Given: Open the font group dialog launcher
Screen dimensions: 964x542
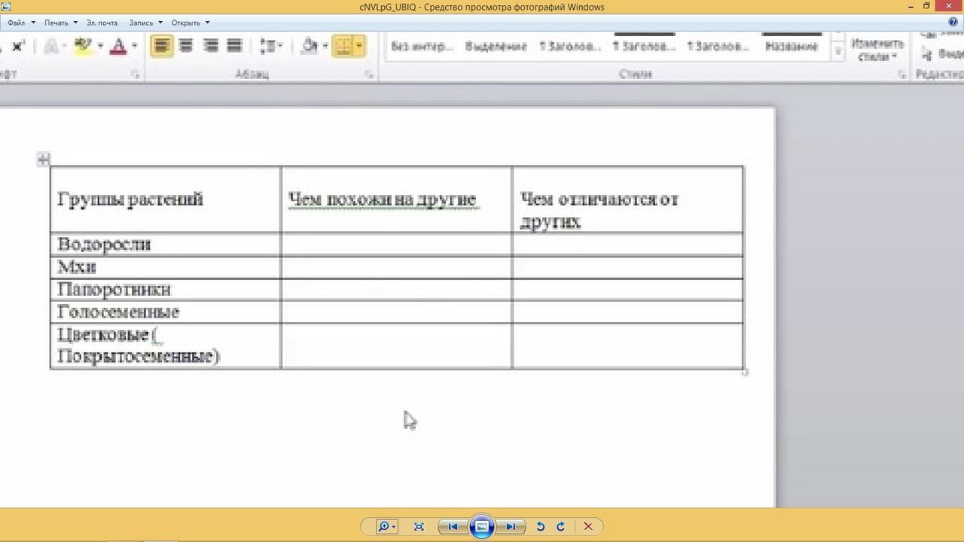Looking at the screenshot, I should tap(135, 75).
